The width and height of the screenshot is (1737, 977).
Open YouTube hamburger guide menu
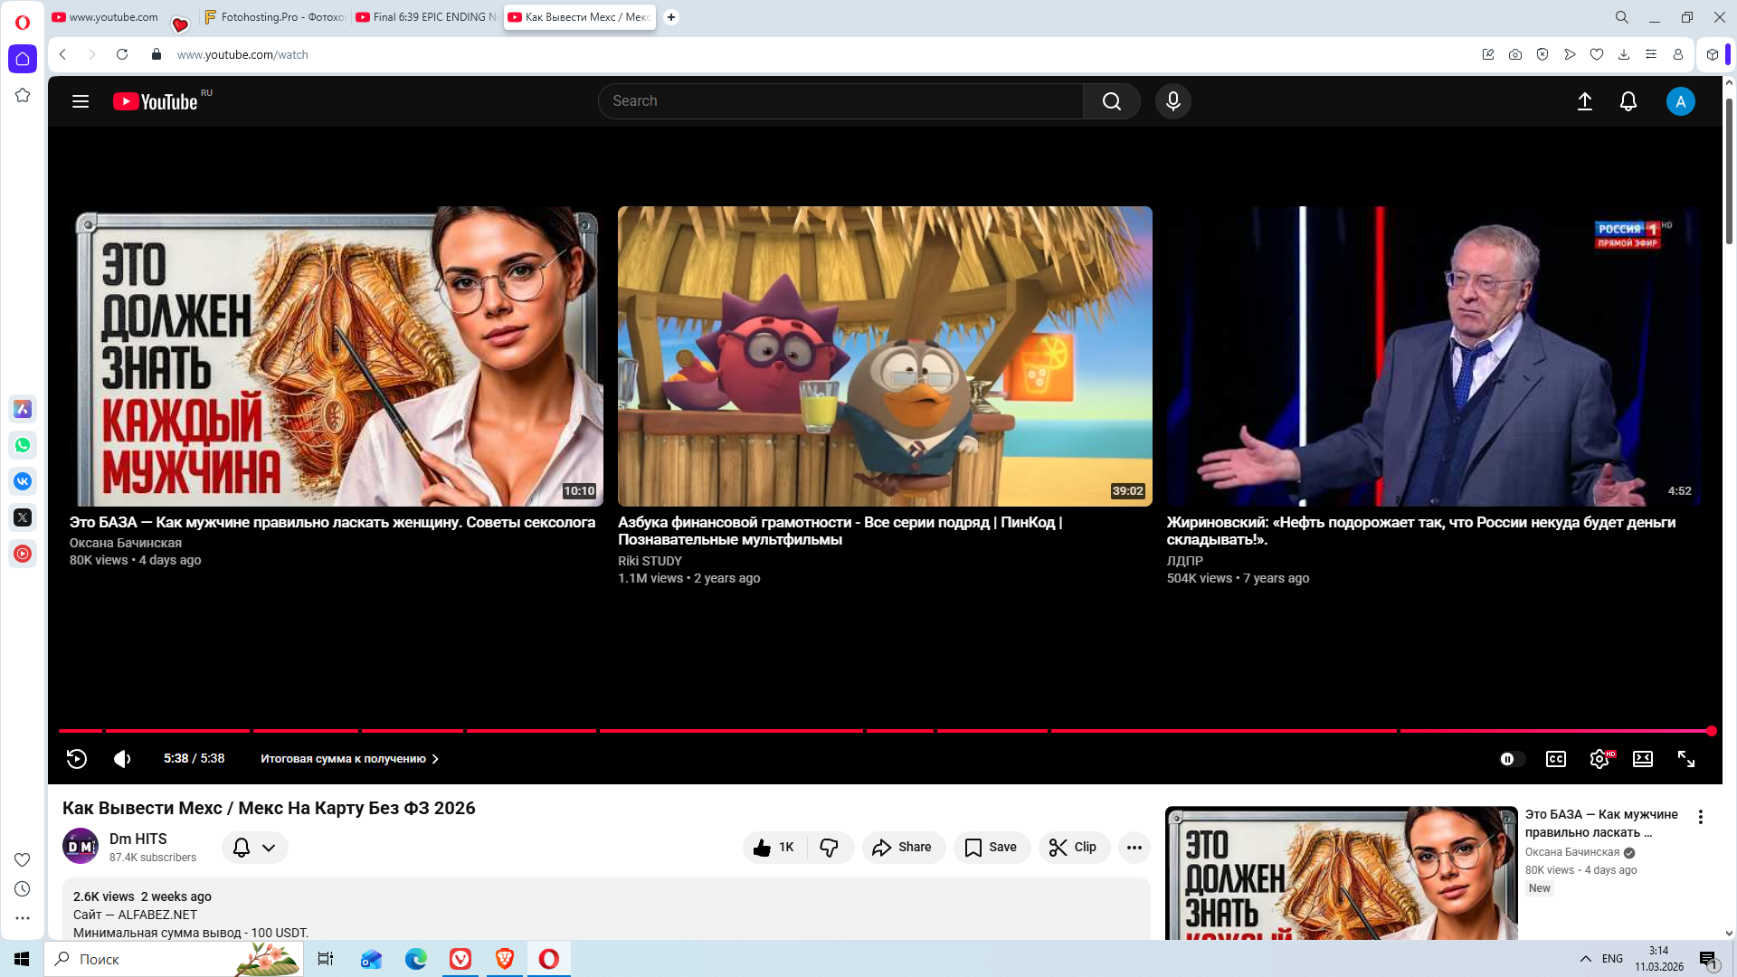[81, 101]
